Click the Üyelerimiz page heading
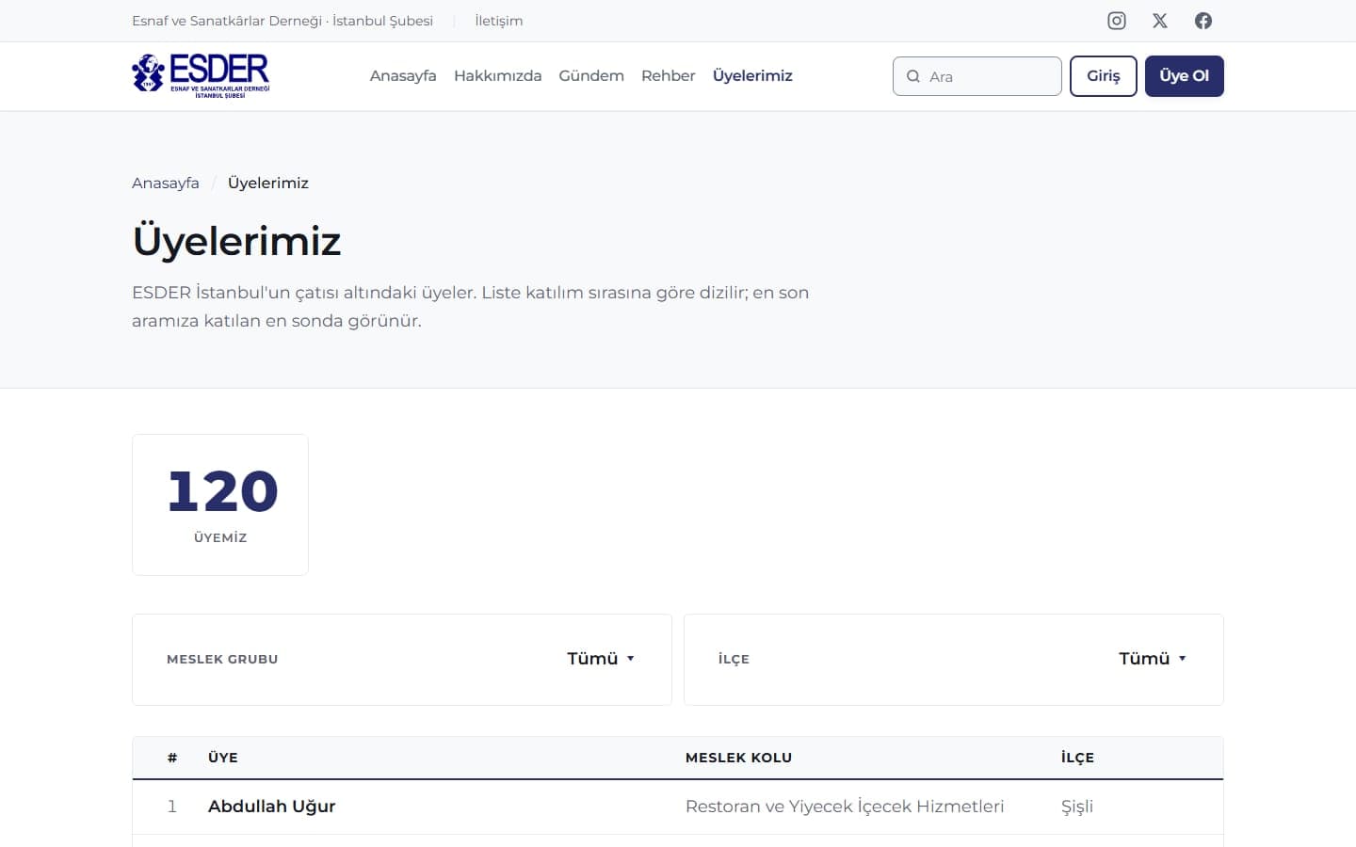The width and height of the screenshot is (1356, 847). point(236,241)
